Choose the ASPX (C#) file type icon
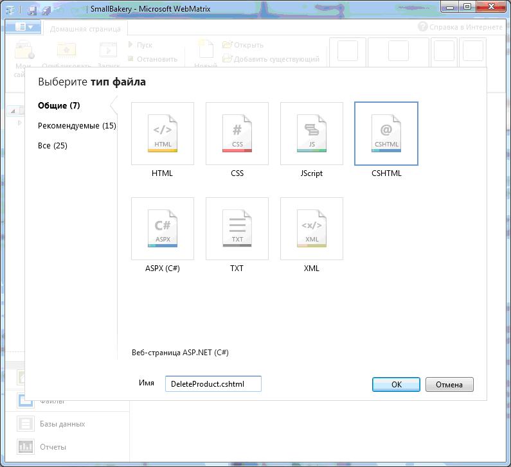 162,229
